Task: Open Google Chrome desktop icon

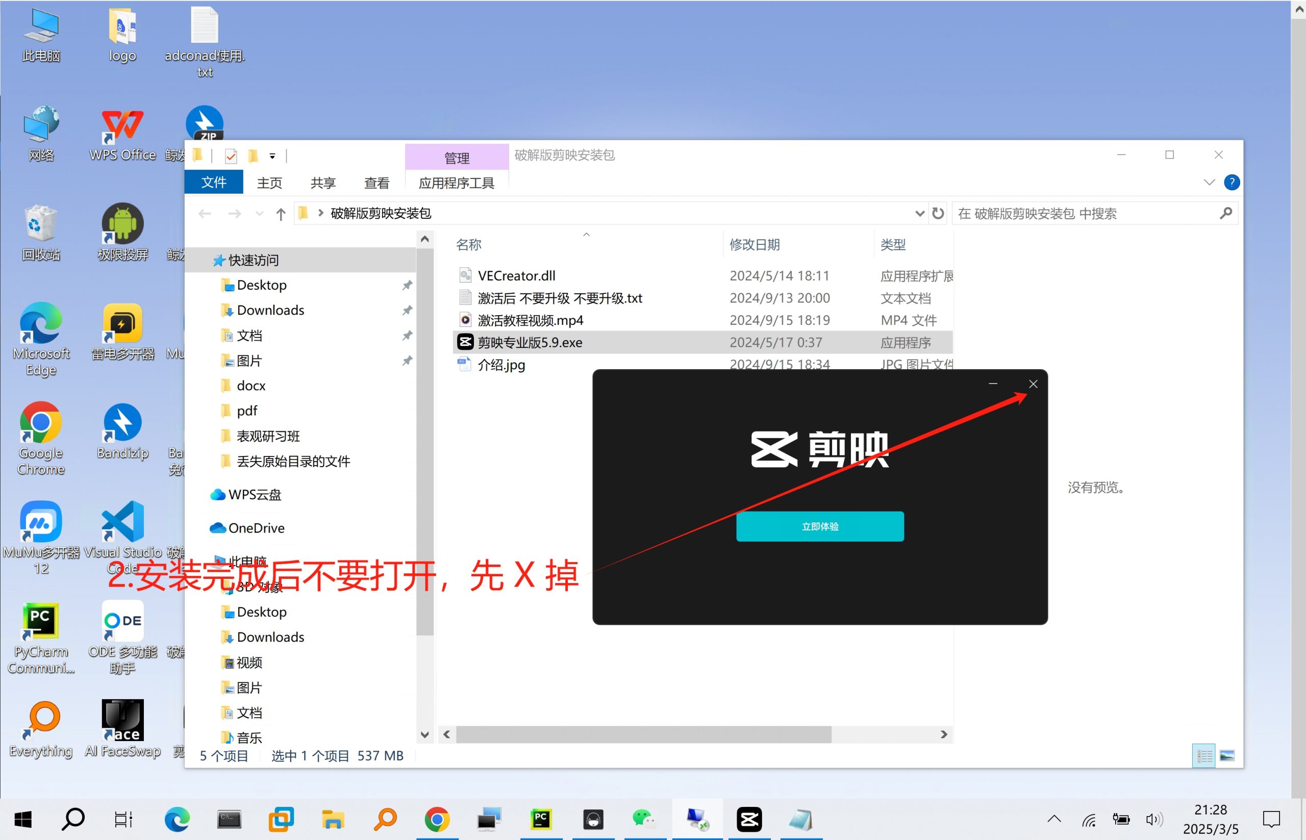Action: coord(41,439)
